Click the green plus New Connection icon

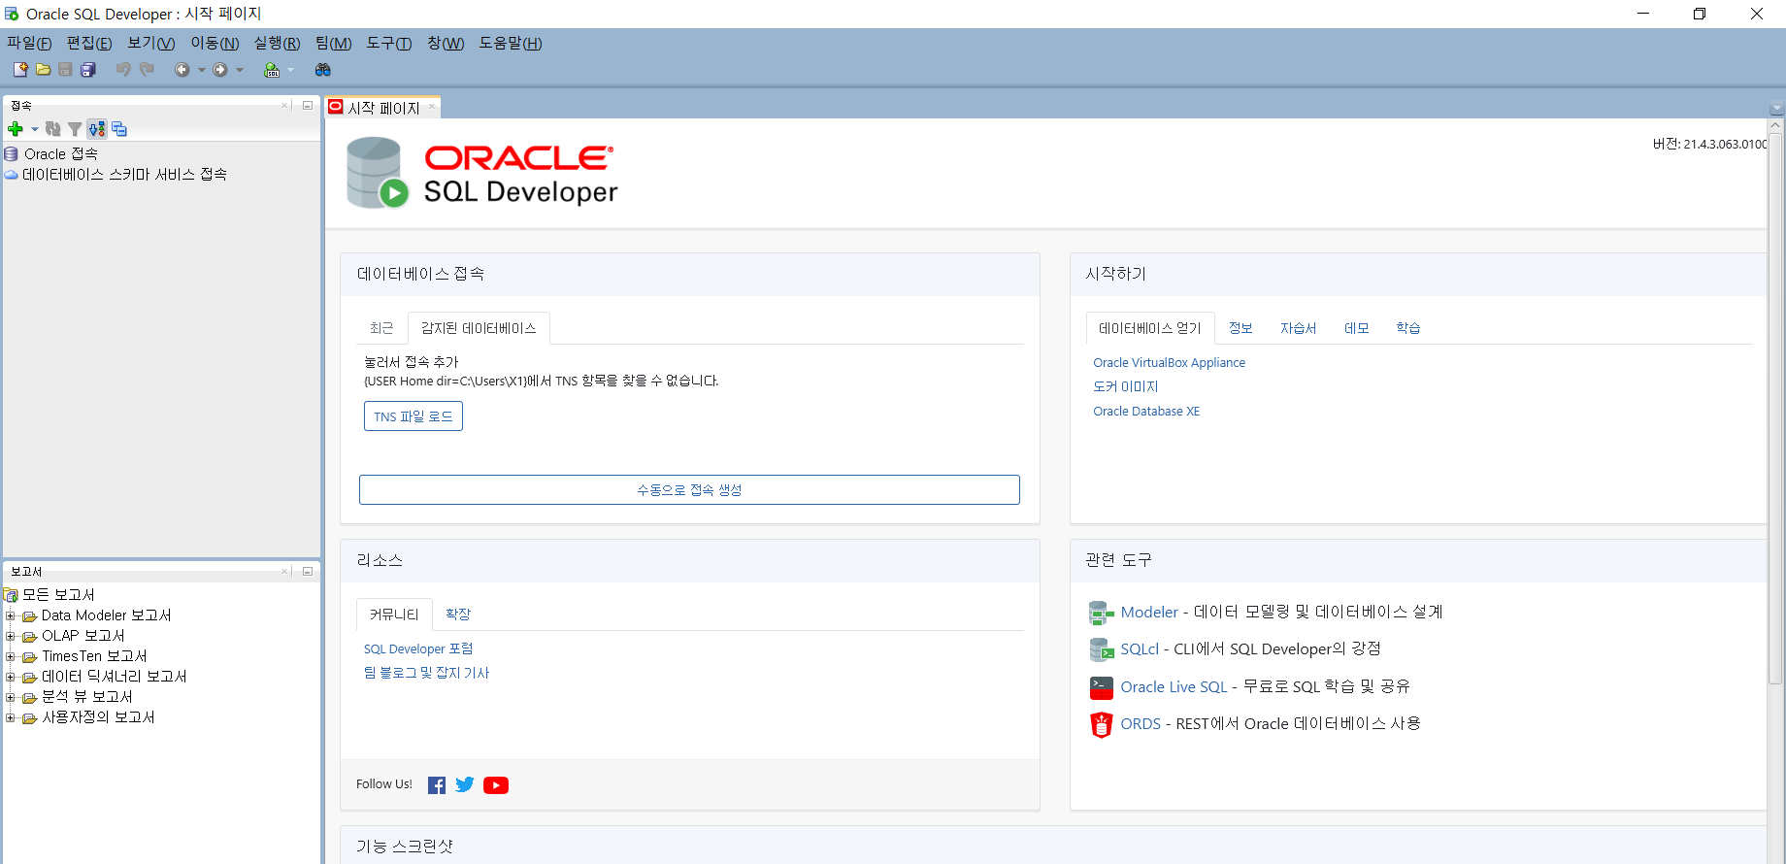16,129
